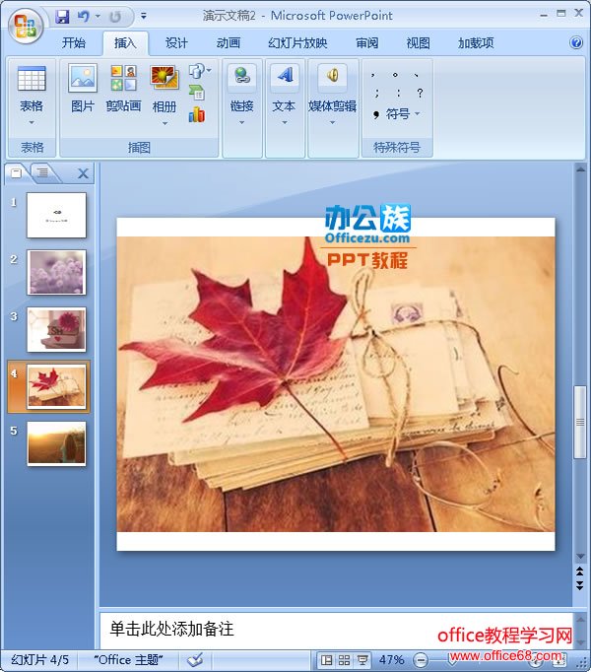Switch to Outline pane tab
591x672 pixels.
click(x=43, y=172)
